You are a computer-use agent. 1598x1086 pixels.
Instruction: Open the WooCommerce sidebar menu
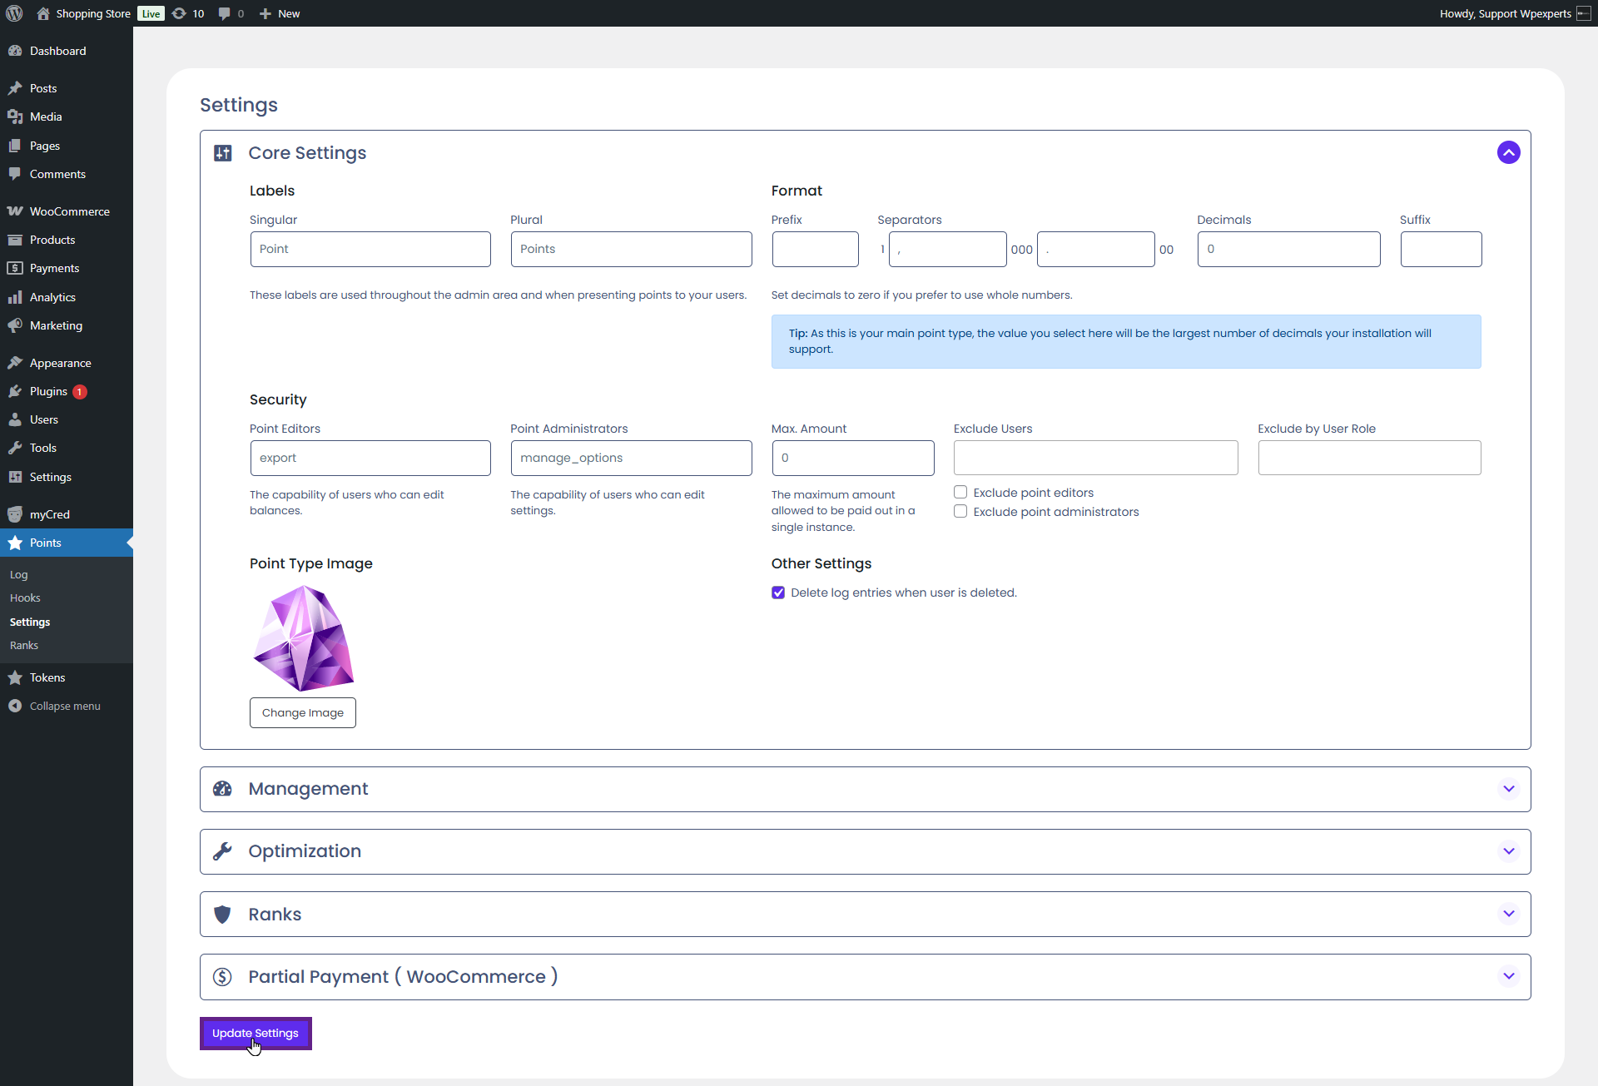click(x=69, y=211)
